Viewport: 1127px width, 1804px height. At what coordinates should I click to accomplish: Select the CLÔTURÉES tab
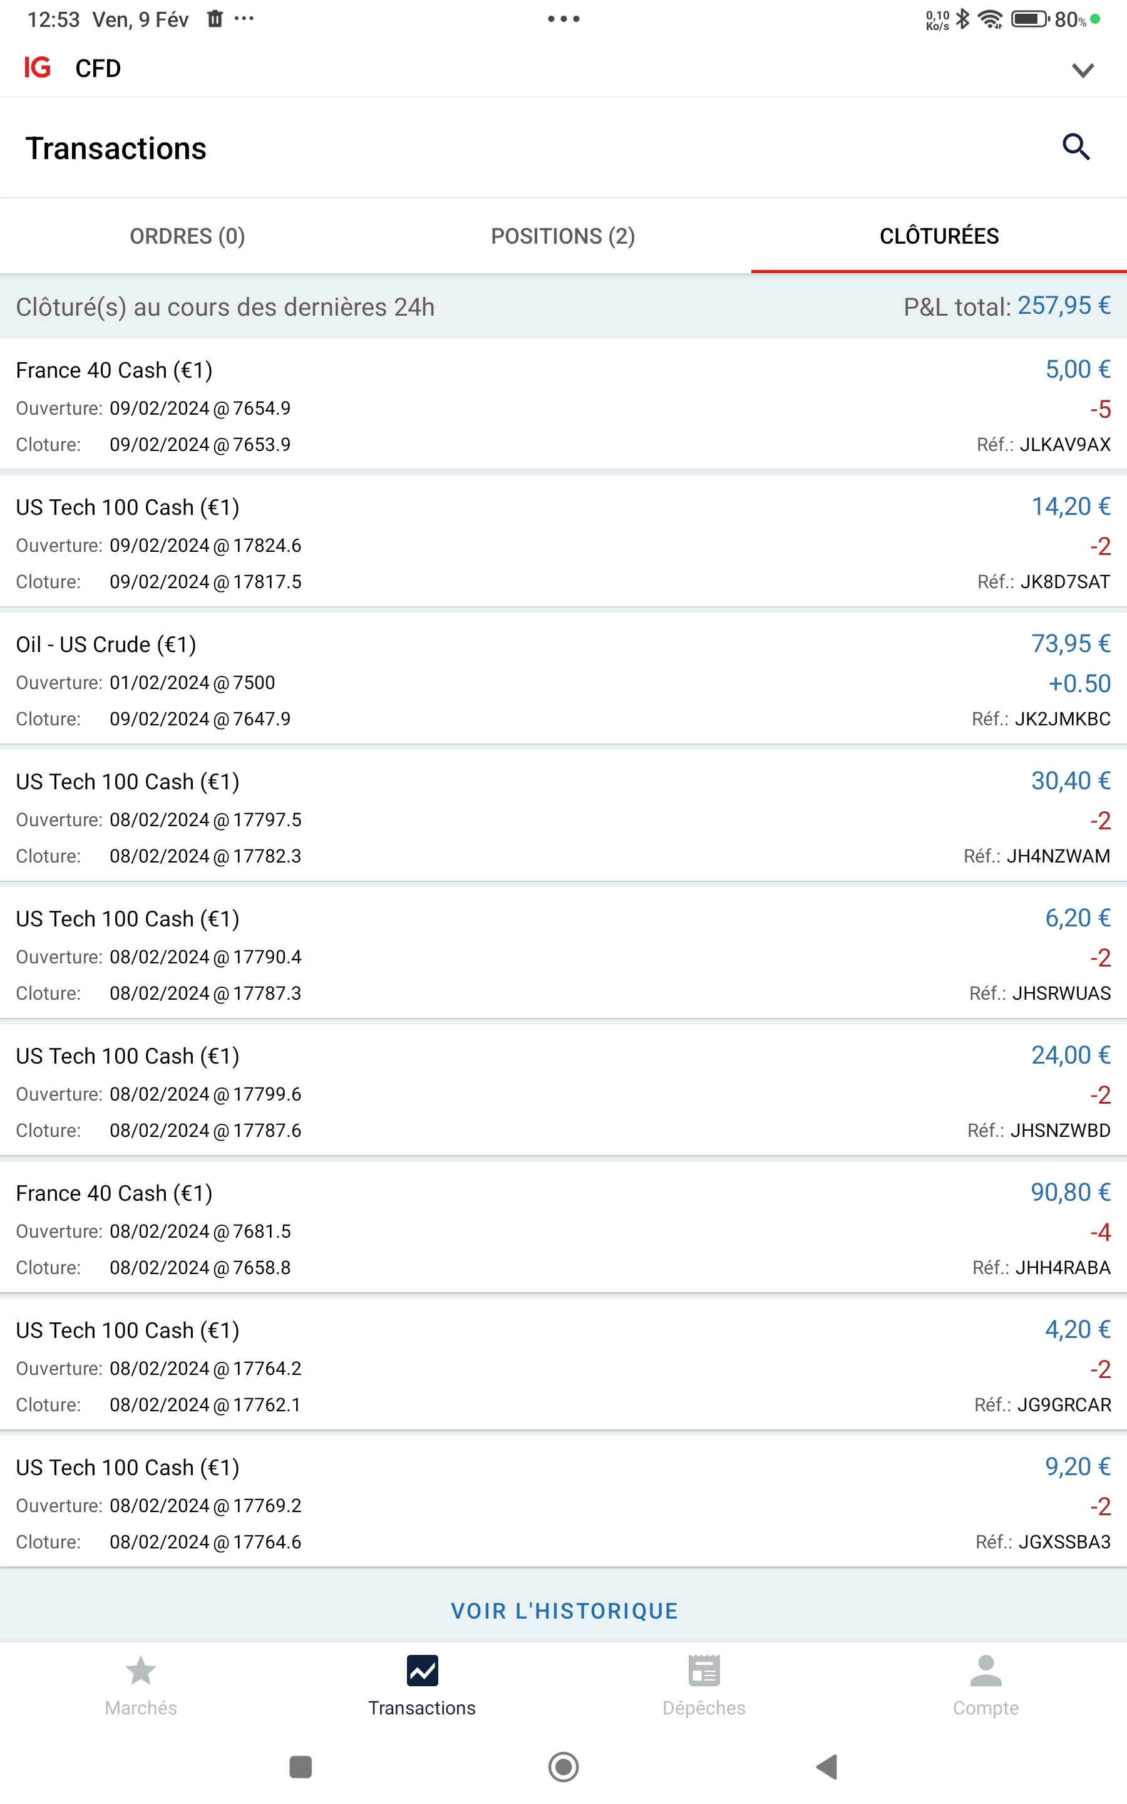(x=939, y=236)
